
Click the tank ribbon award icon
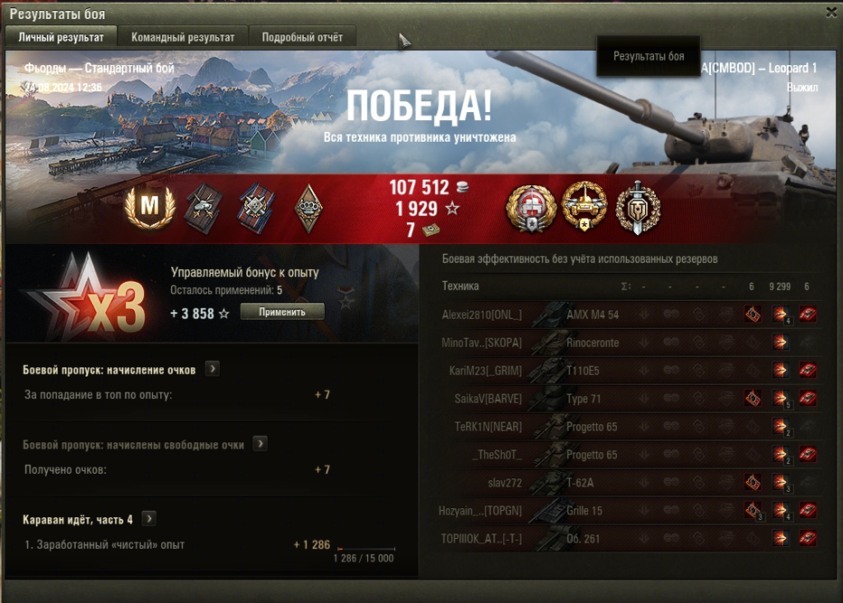point(204,208)
